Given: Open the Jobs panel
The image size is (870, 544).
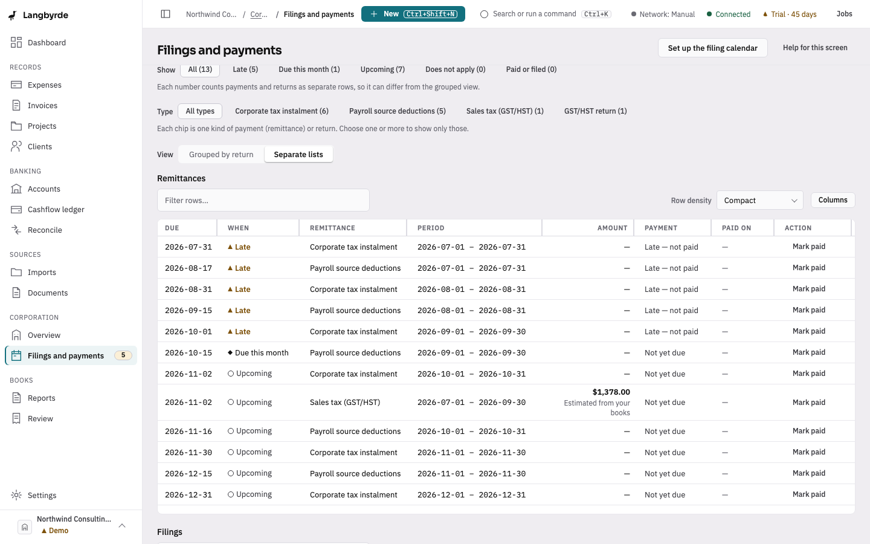Looking at the screenshot, I should coord(844,14).
